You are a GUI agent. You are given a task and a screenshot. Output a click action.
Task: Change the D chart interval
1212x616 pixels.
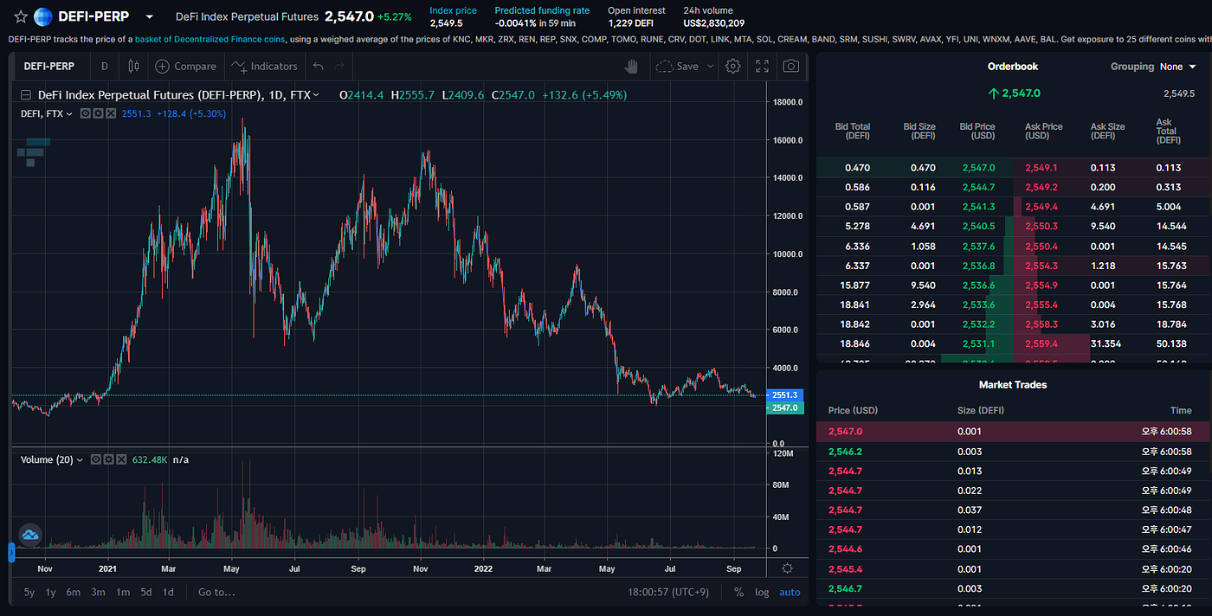tap(105, 66)
